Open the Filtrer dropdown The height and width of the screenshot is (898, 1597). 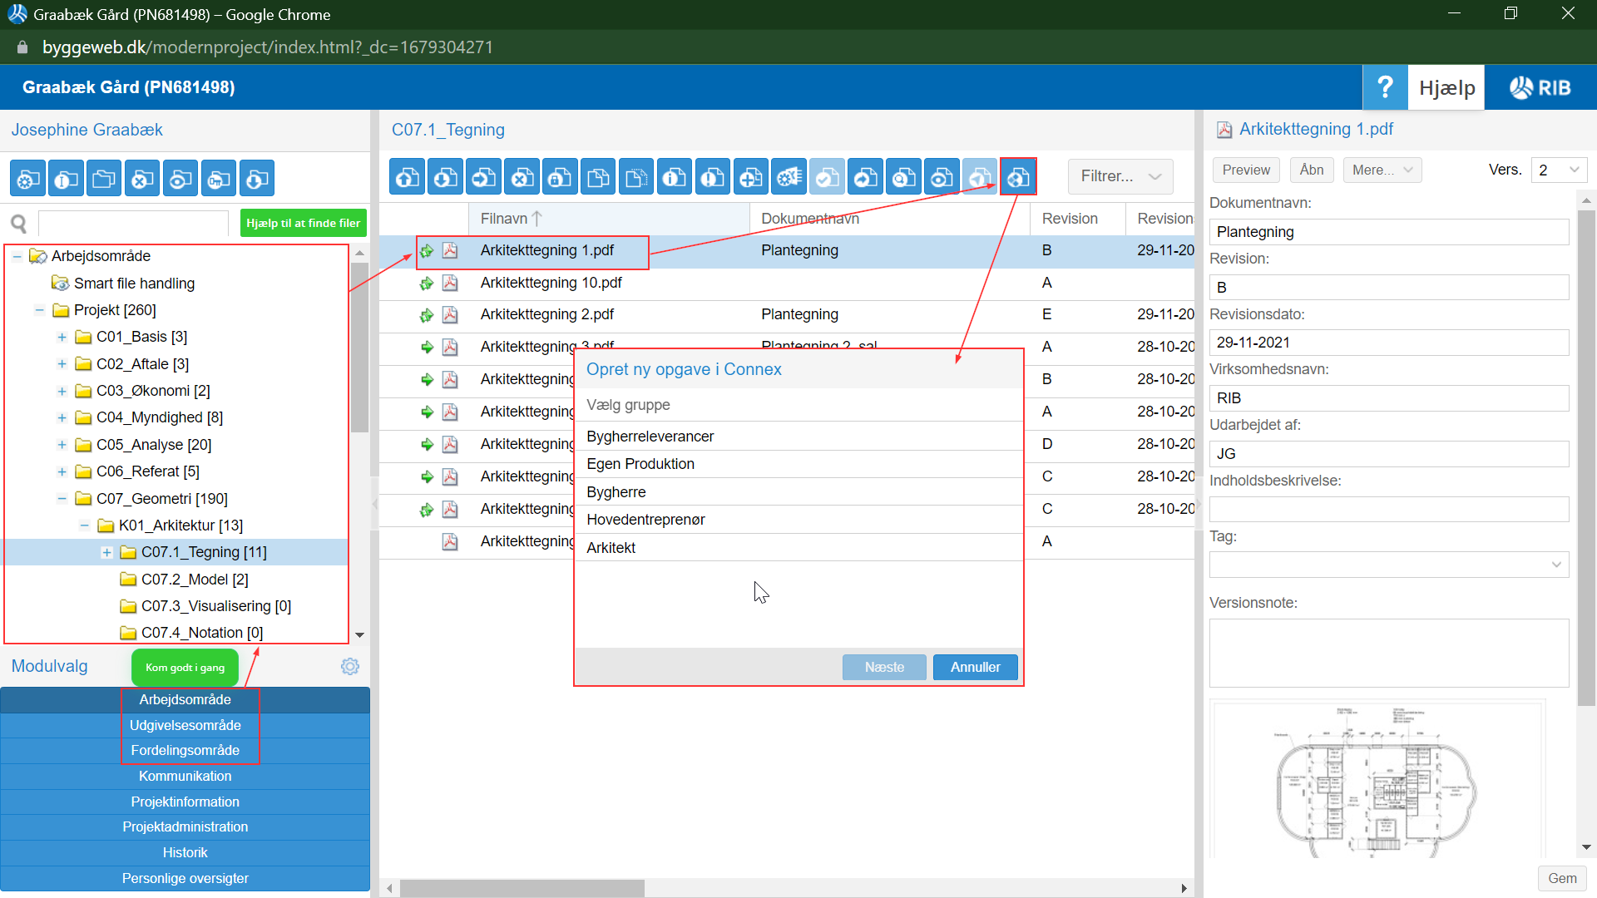(x=1120, y=176)
